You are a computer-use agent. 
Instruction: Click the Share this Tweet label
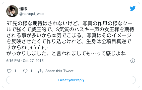(x=59, y=71)
